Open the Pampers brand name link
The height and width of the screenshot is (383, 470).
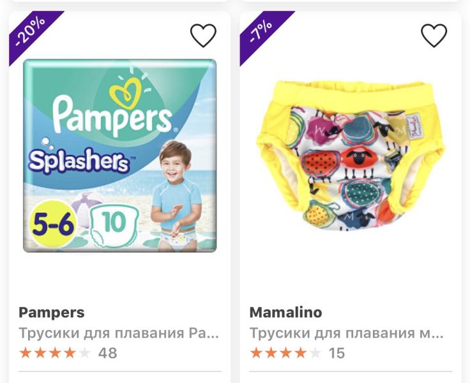point(52,313)
